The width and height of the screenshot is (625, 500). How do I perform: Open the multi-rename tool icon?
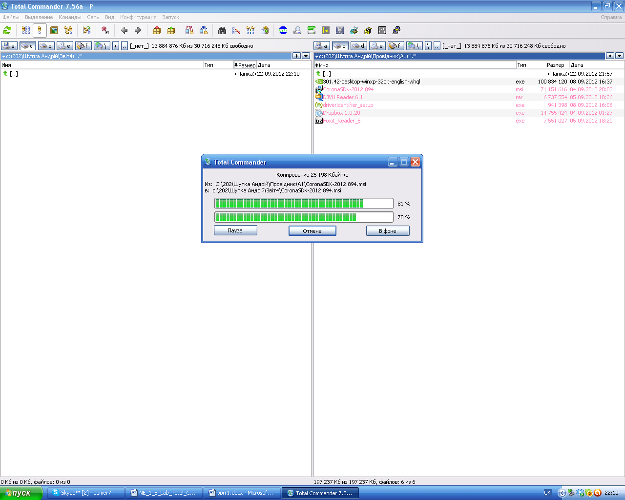point(236,30)
